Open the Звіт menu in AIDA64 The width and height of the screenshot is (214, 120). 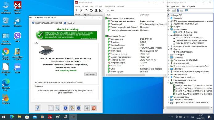(92, 6)
